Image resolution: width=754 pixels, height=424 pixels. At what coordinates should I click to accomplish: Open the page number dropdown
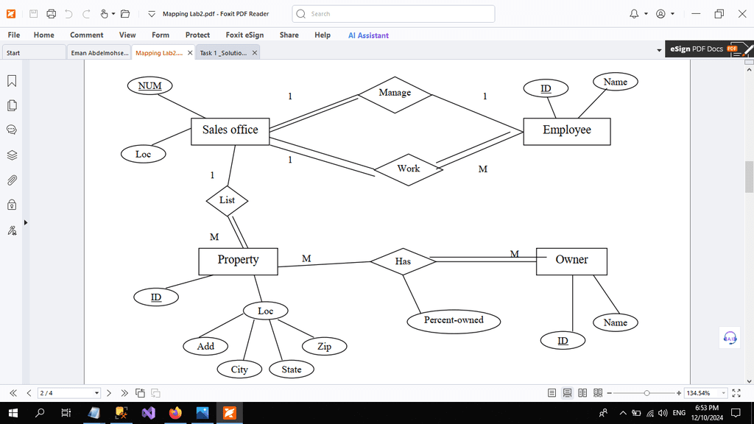(x=96, y=393)
